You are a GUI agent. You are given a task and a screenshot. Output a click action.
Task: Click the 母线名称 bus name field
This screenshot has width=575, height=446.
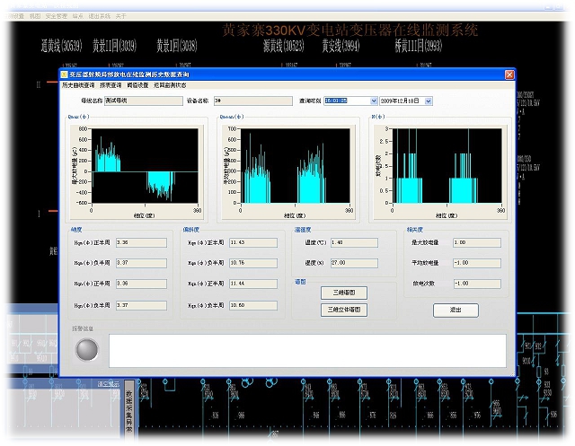pos(144,101)
